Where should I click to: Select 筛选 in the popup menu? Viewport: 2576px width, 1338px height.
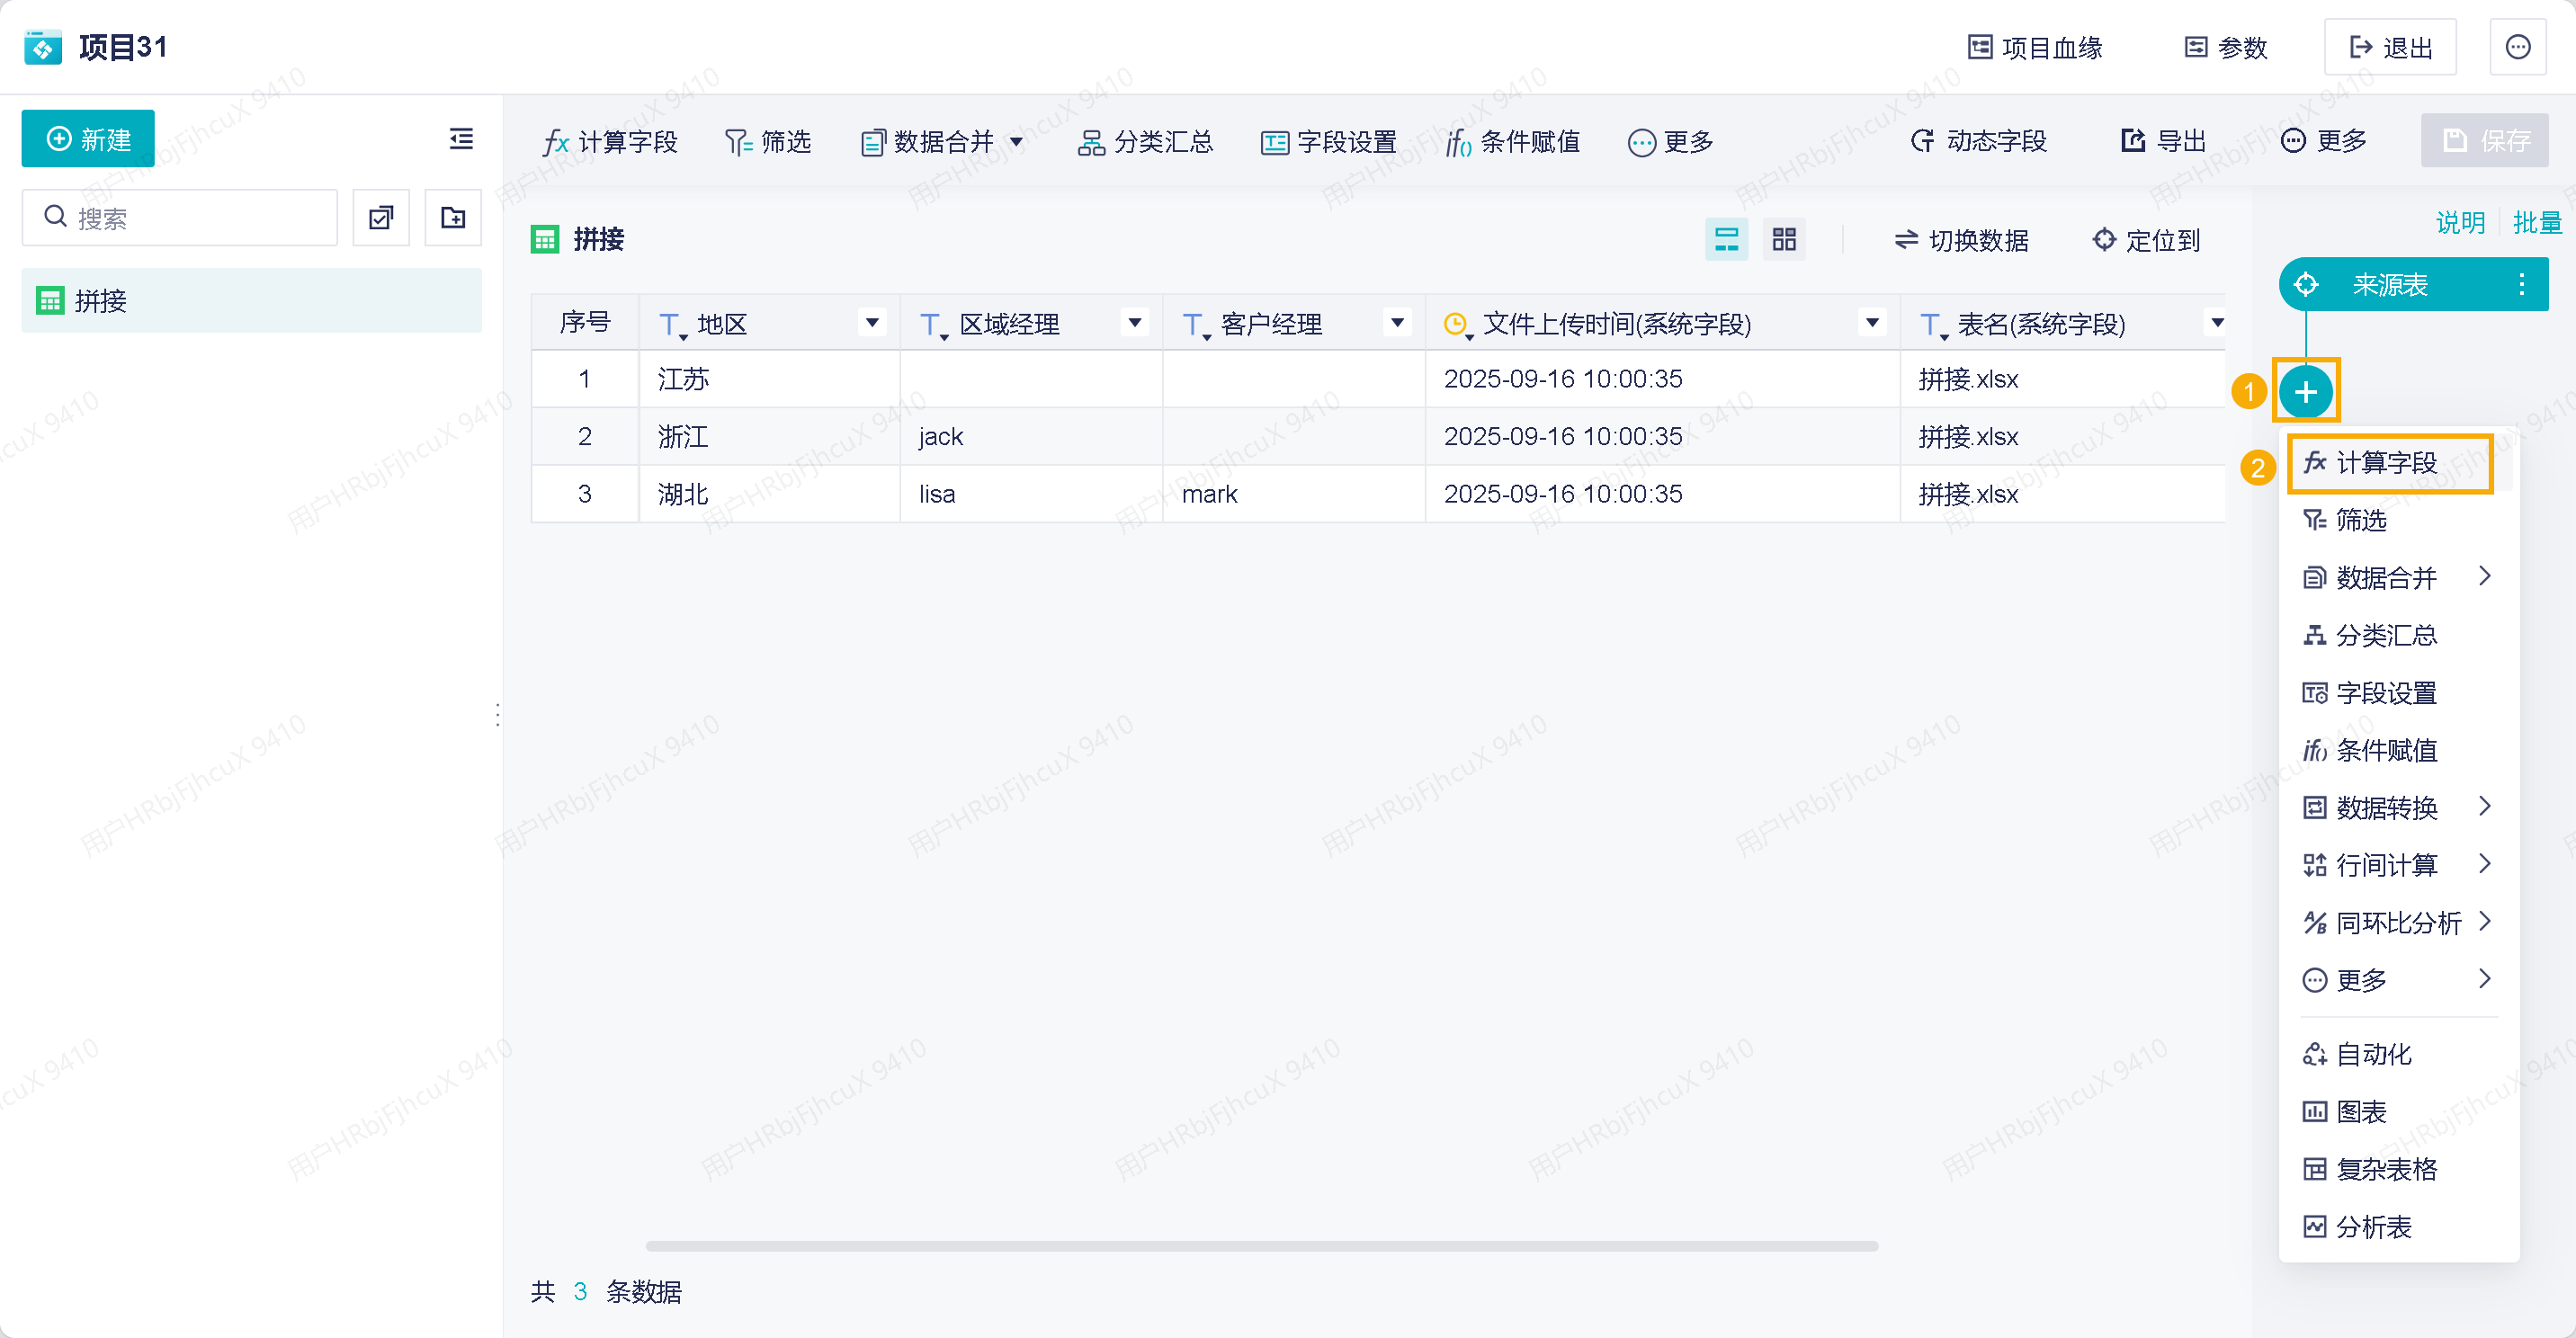2359,520
